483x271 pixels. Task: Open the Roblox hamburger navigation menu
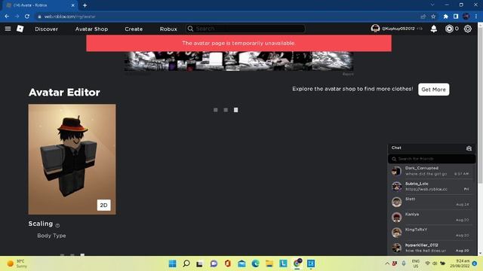(x=8, y=29)
